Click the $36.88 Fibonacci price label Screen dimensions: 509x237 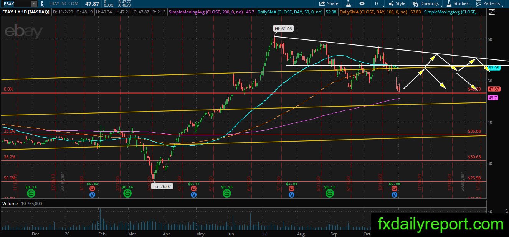coord(474,131)
